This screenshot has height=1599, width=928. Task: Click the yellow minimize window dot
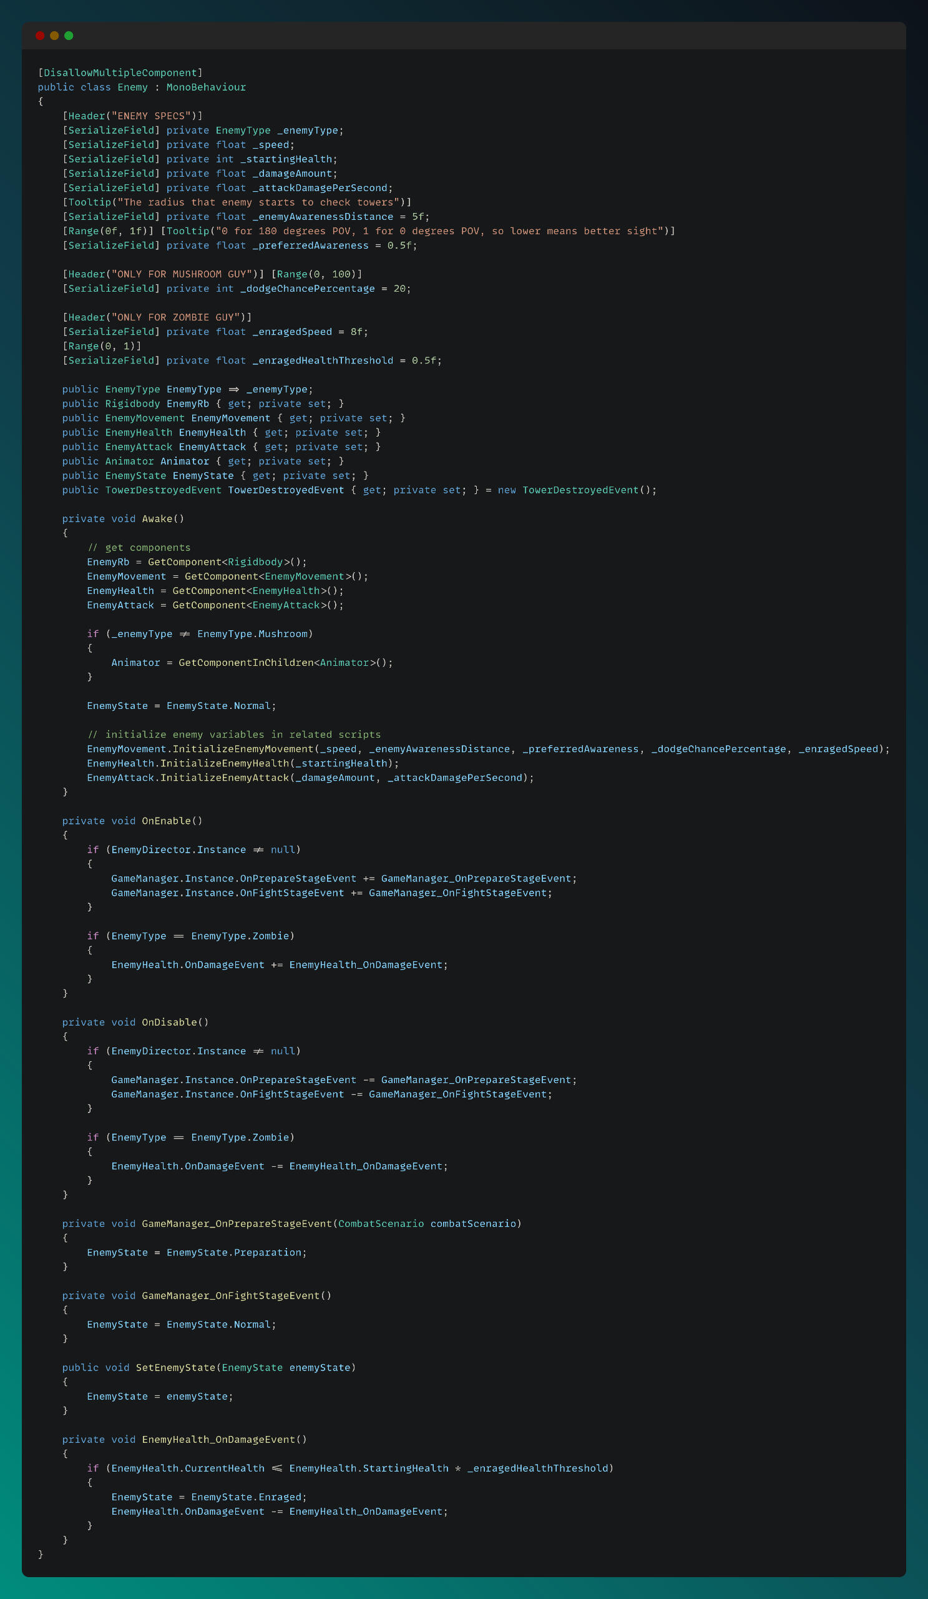click(54, 36)
